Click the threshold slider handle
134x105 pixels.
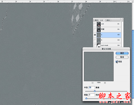coord(86,98)
